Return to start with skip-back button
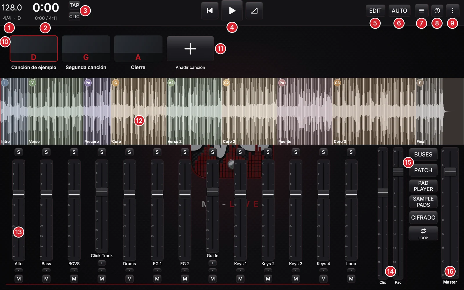 [210, 11]
